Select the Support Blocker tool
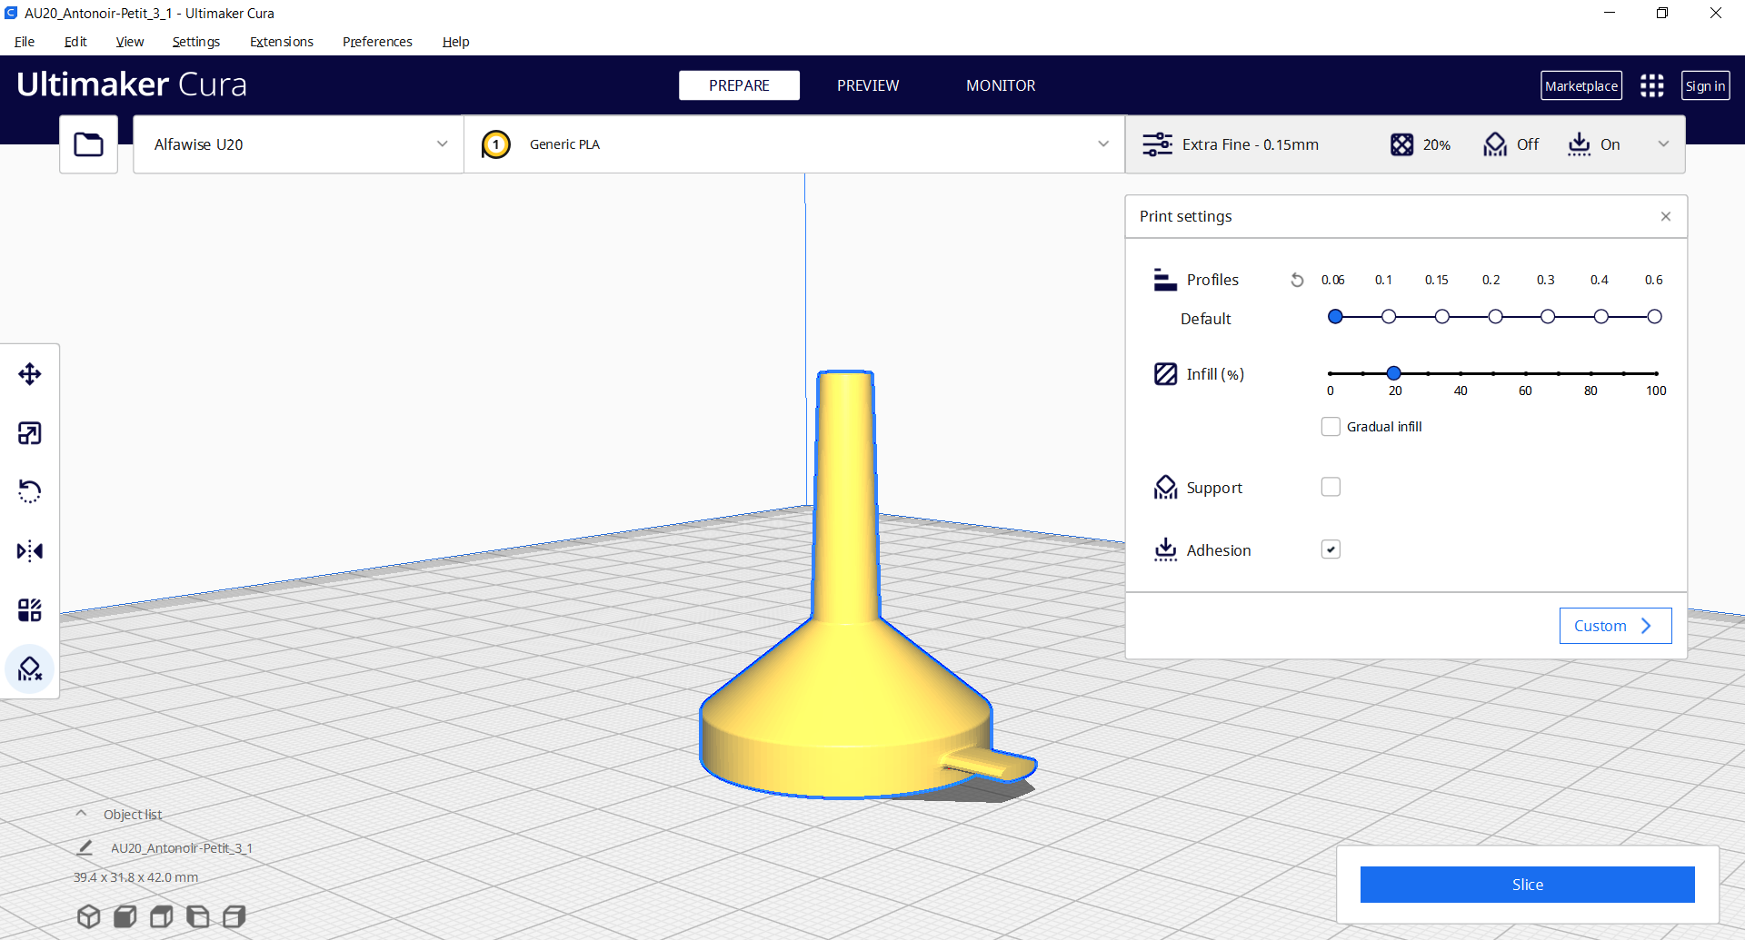 pyautogui.click(x=30, y=669)
